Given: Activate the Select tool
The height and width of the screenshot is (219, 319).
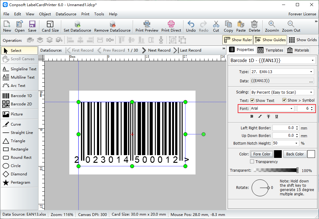Looking at the screenshot, I should 19,51.
